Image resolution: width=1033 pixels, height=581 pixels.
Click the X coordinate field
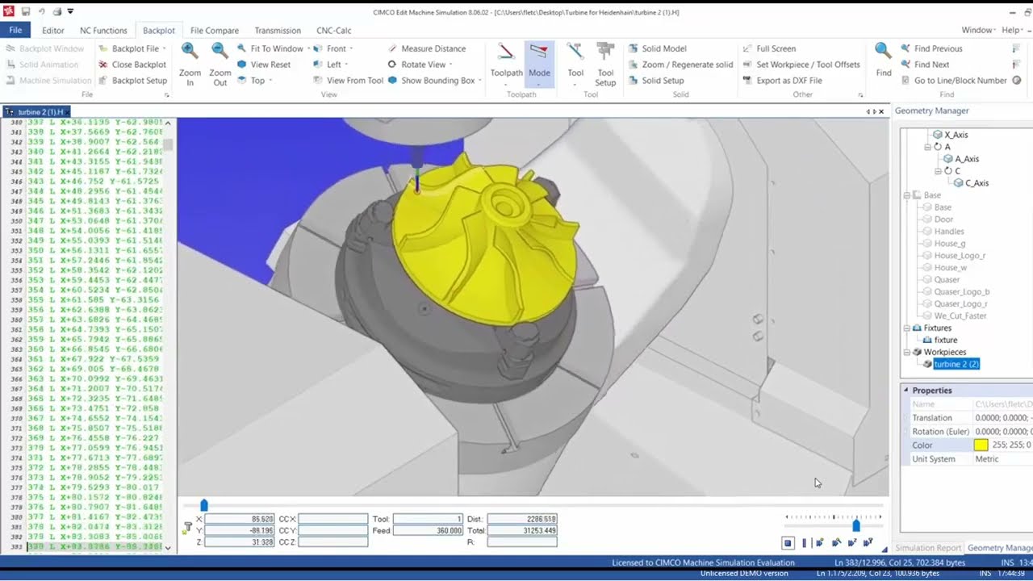tap(240, 519)
